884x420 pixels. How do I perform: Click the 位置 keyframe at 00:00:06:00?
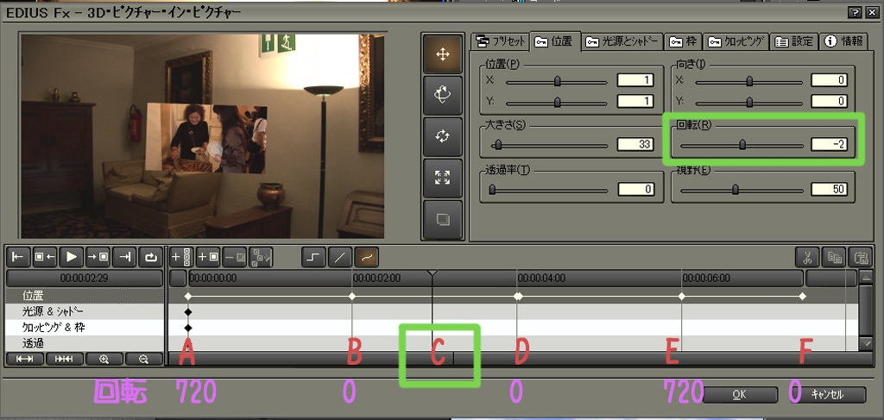(682, 296)
